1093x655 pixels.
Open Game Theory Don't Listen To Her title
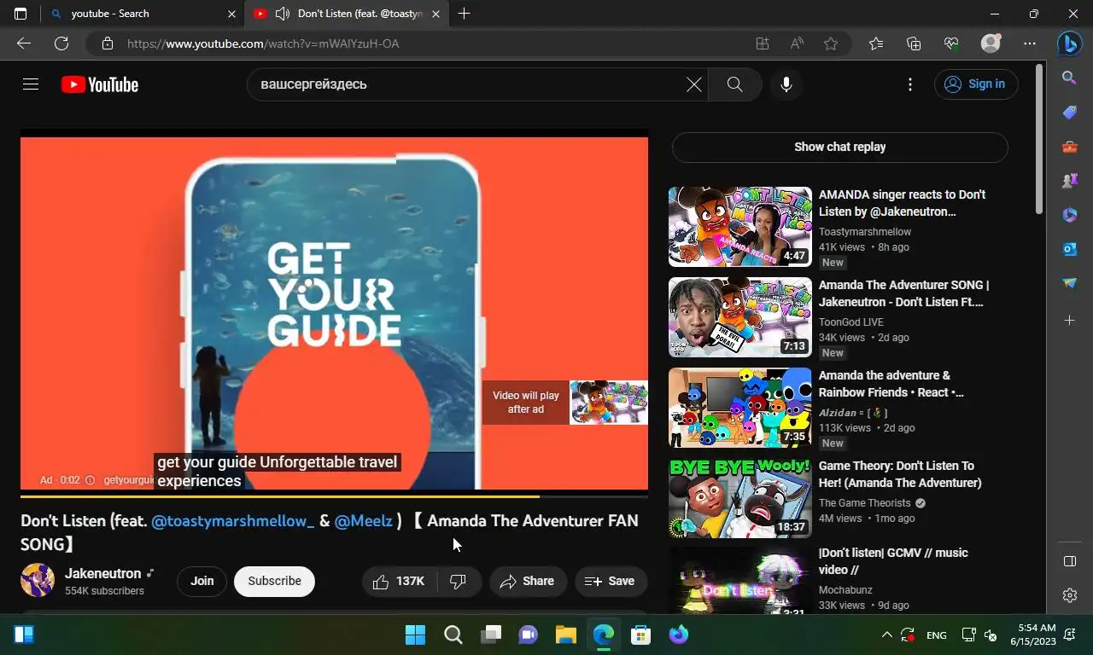(900, 474)
